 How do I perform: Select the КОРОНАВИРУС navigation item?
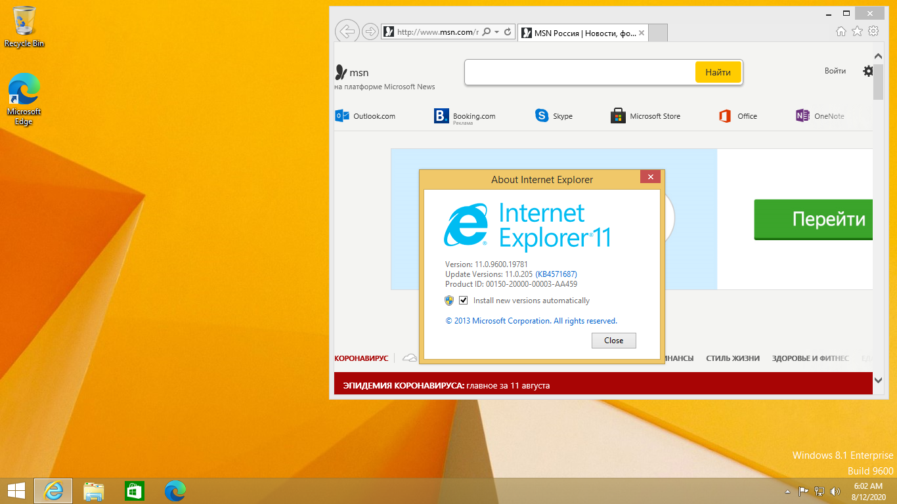361,358
